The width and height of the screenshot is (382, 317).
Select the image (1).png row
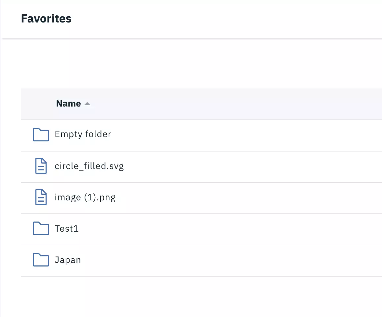click(x=85, y=197)
